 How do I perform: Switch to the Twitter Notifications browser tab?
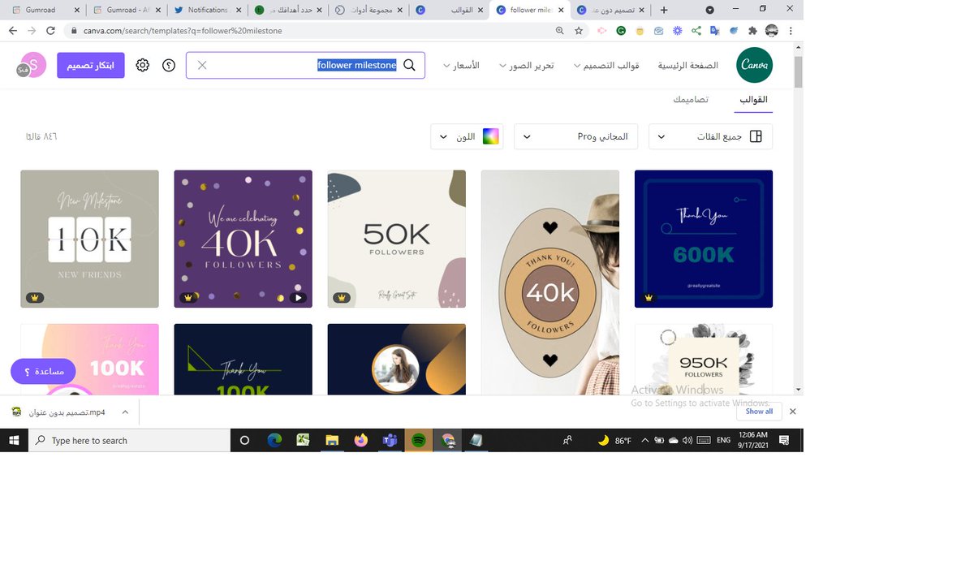(x=206, y=10)
